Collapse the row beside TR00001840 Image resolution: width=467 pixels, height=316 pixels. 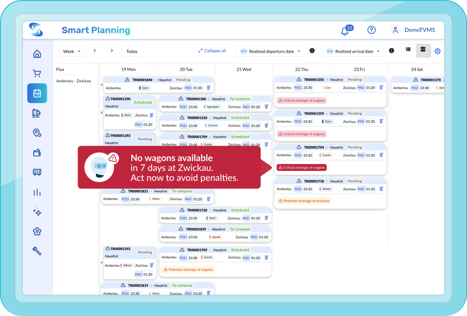(102, 85)
